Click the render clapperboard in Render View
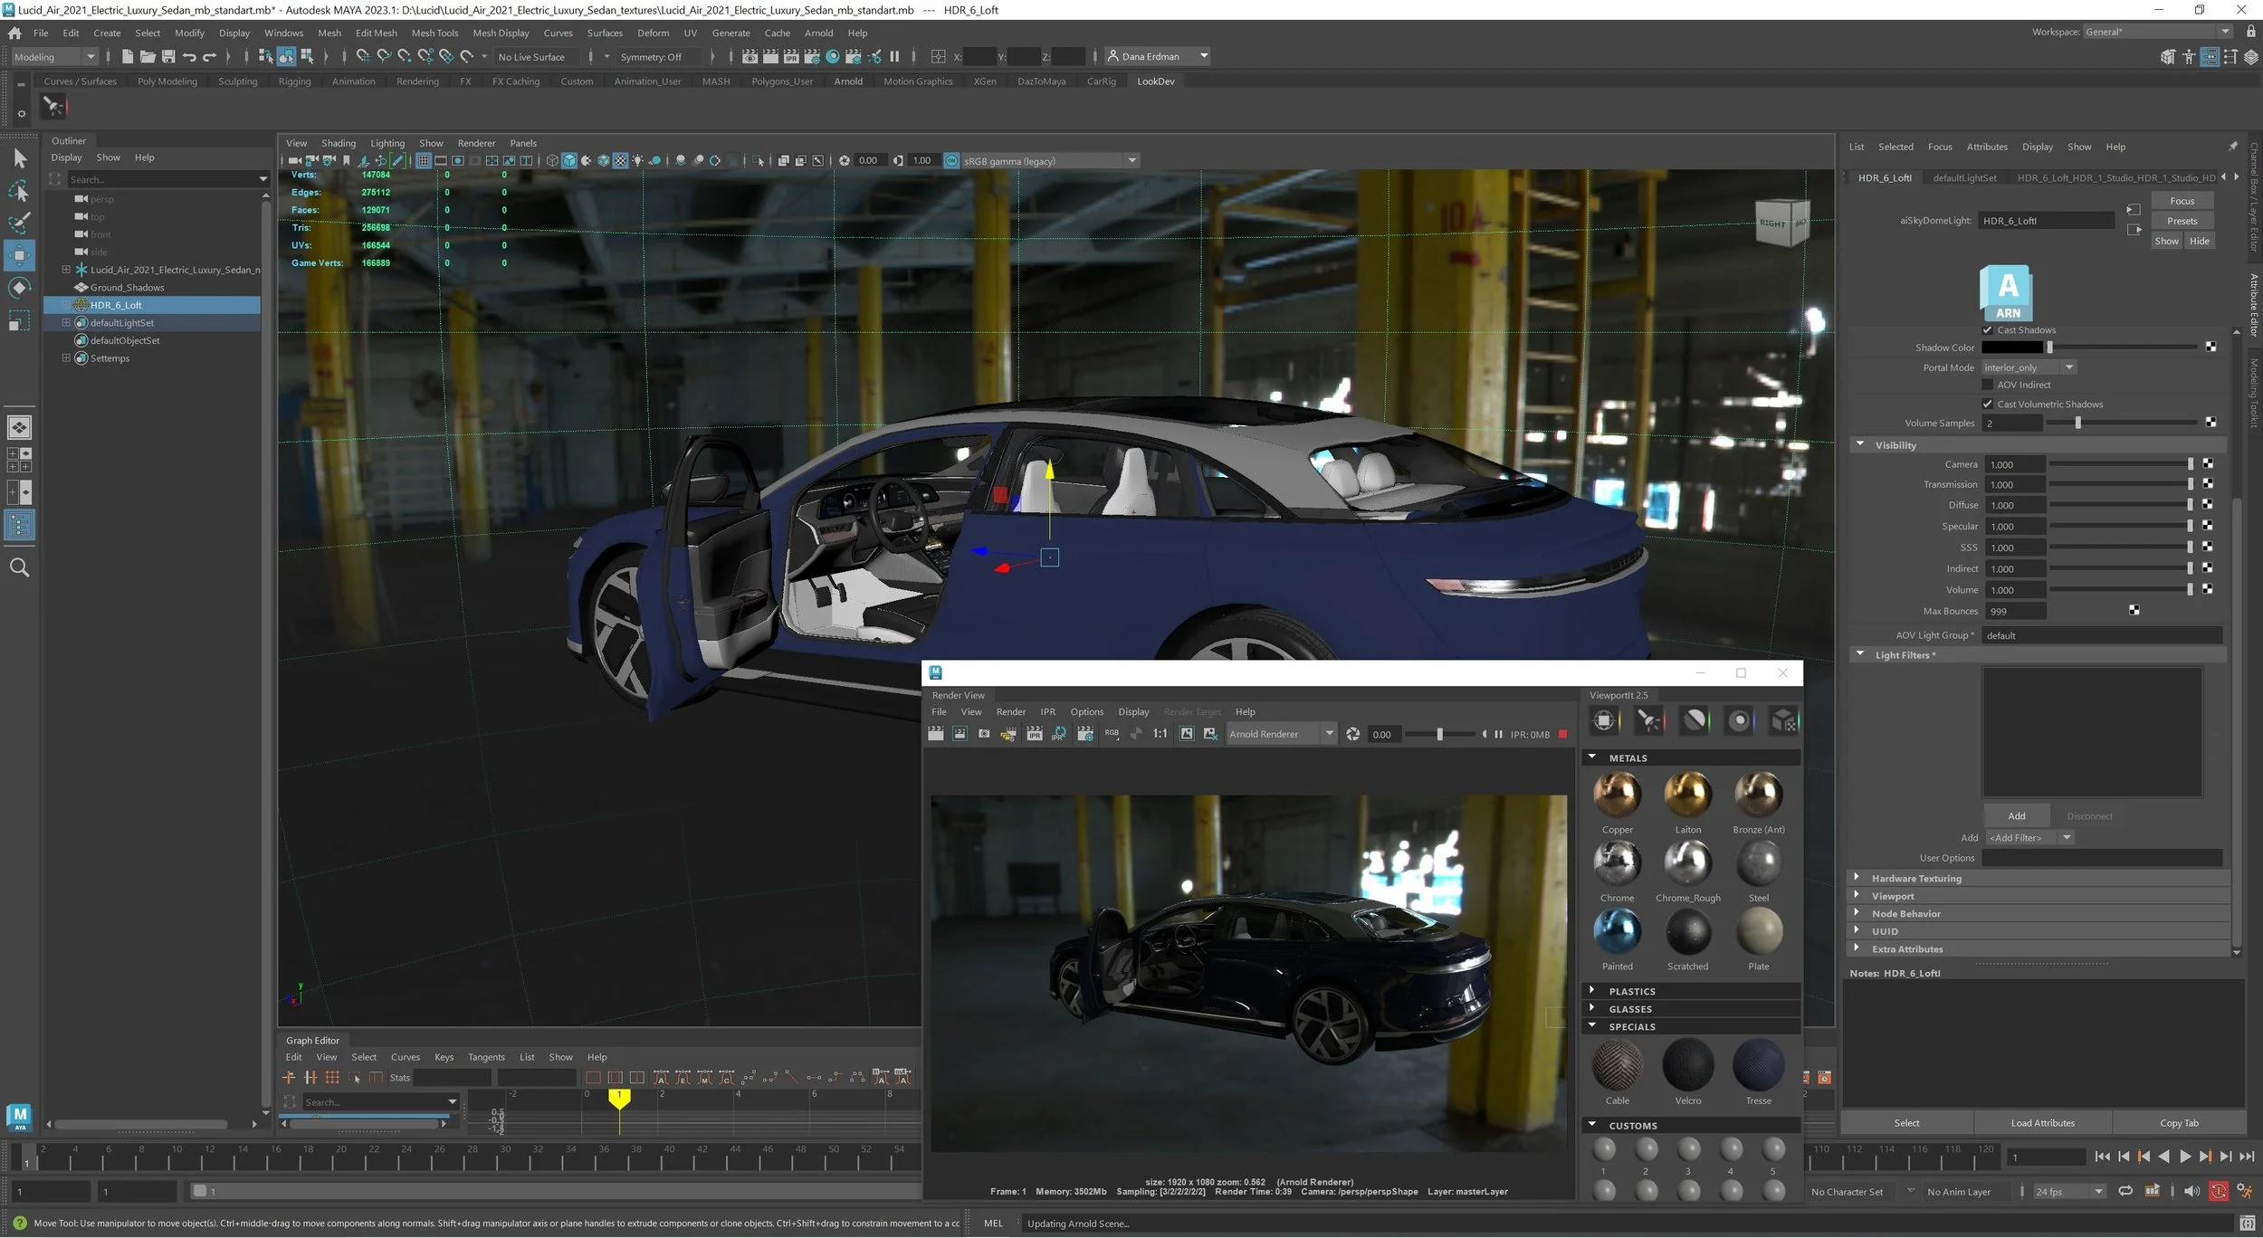Screen dimensions: 2263x1238 pyautogui.click(x=936, y=734)
